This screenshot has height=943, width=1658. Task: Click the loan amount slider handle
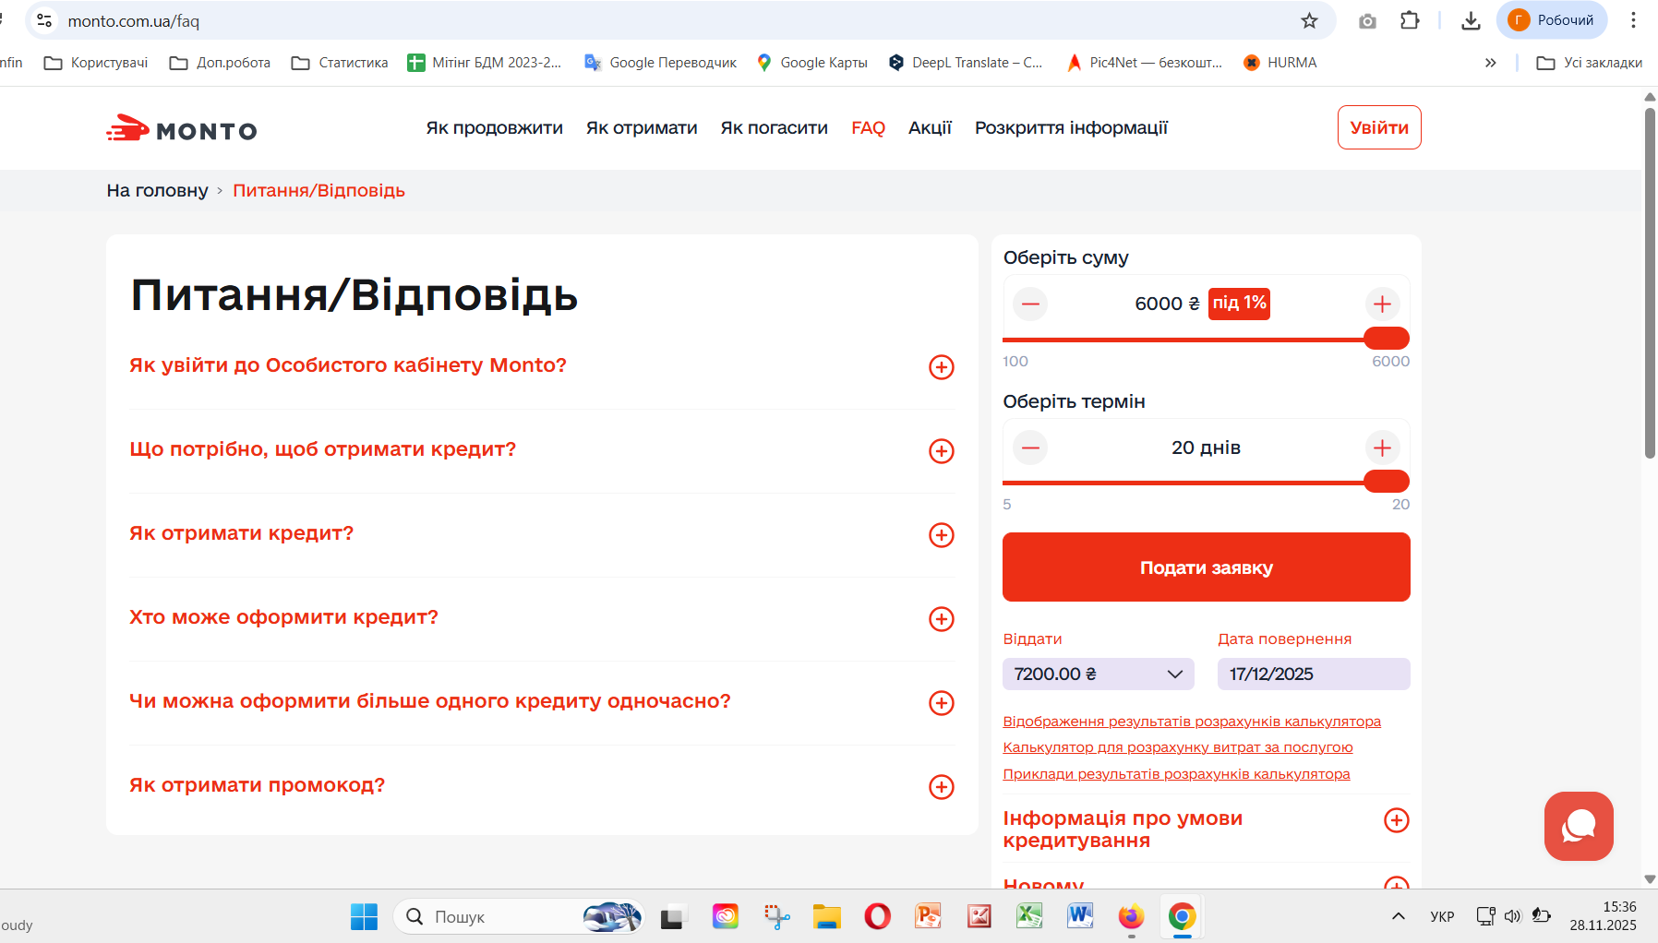1387,338
